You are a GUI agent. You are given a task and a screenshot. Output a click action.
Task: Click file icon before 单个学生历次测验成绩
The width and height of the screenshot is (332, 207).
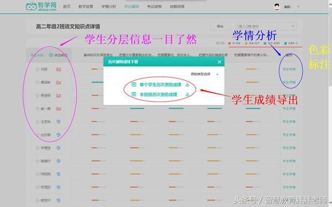(x=133, y=84)
